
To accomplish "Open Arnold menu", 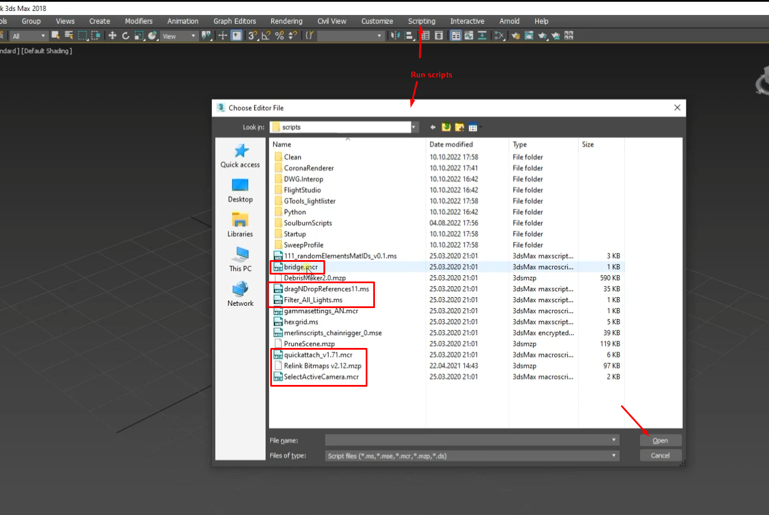I will [x=510, y=21].
